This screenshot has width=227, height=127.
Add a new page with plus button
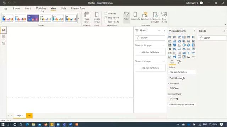[x=29, y=115]
